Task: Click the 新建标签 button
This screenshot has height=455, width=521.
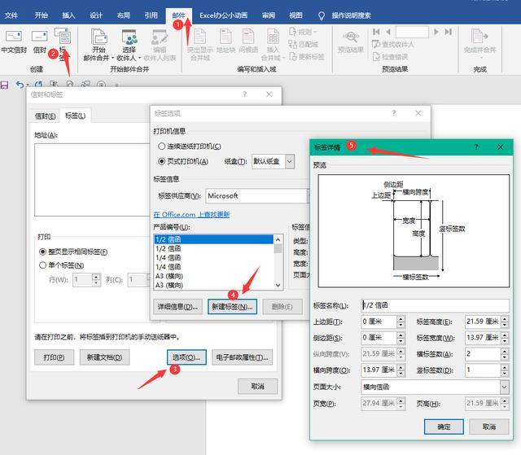Action: (x=232, y=307)
